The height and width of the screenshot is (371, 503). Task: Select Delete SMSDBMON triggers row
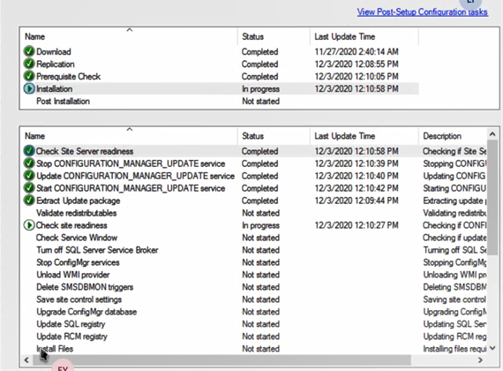253,287
